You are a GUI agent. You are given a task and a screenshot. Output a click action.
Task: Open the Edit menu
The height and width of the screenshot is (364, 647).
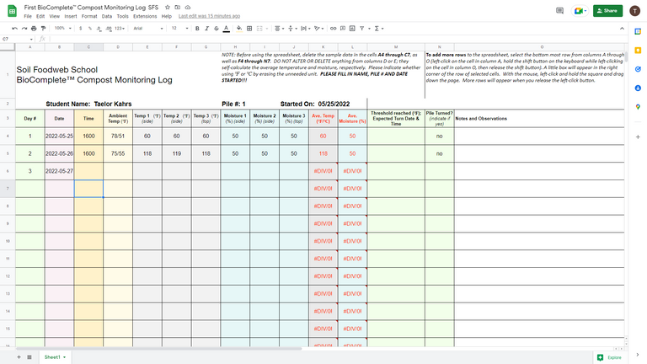click(x=40, y=16)
